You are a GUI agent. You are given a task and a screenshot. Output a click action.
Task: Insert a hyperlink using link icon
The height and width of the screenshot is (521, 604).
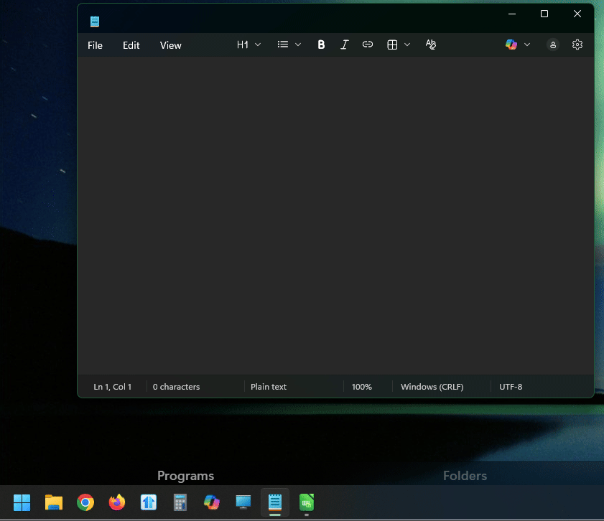click(x=368, y=44)
